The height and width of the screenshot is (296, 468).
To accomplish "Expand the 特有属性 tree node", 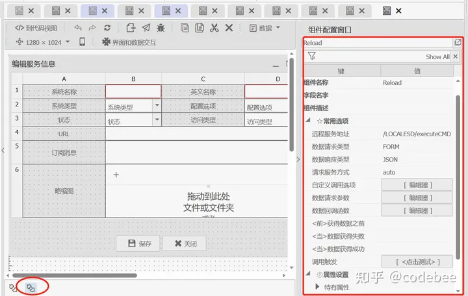I will 317,287.
